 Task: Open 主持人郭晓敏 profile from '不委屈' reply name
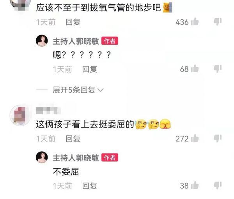[76, 158]
